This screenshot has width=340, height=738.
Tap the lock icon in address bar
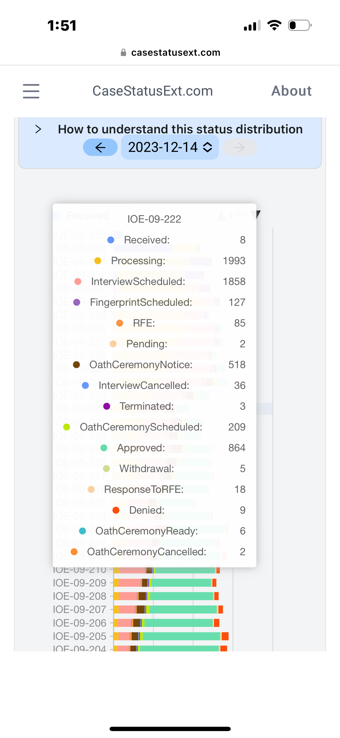click(123, 52)
